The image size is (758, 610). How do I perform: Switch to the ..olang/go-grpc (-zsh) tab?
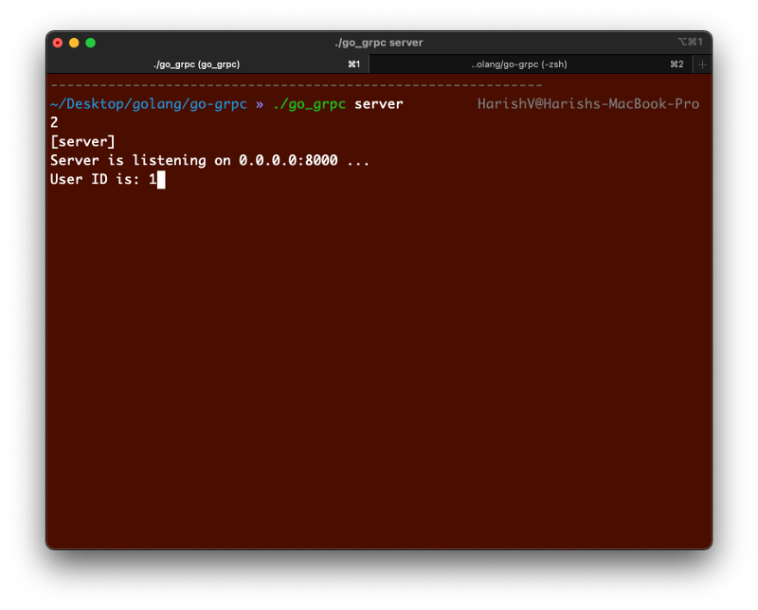pyautogui.click(x=531, y=64)
